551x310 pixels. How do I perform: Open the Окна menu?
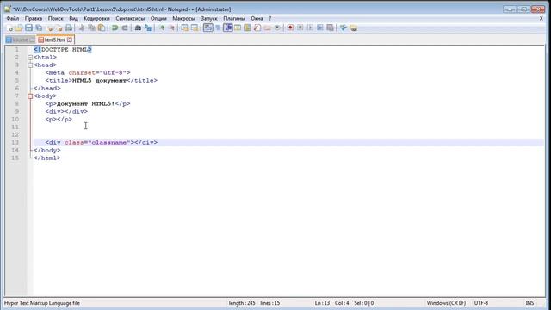click(x=257, y=18)
